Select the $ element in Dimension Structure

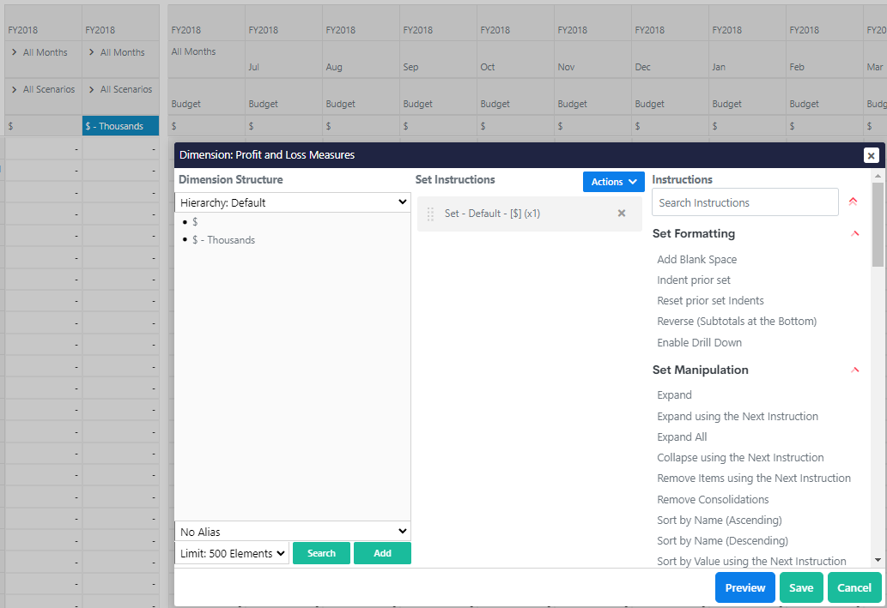(x=195, y=222)
